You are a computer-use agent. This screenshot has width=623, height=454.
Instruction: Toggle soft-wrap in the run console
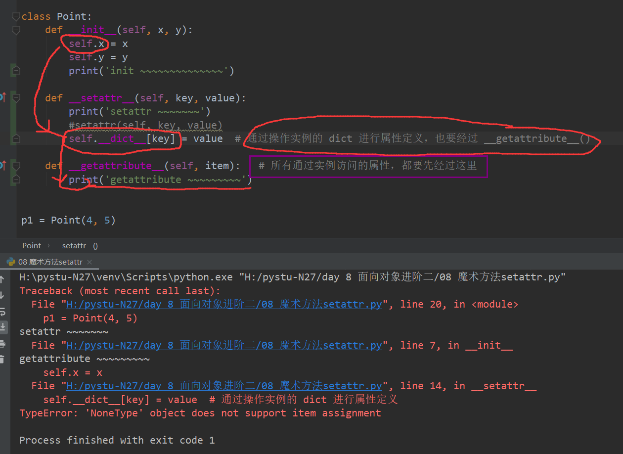pyautogui.click(x=2, y=312)
